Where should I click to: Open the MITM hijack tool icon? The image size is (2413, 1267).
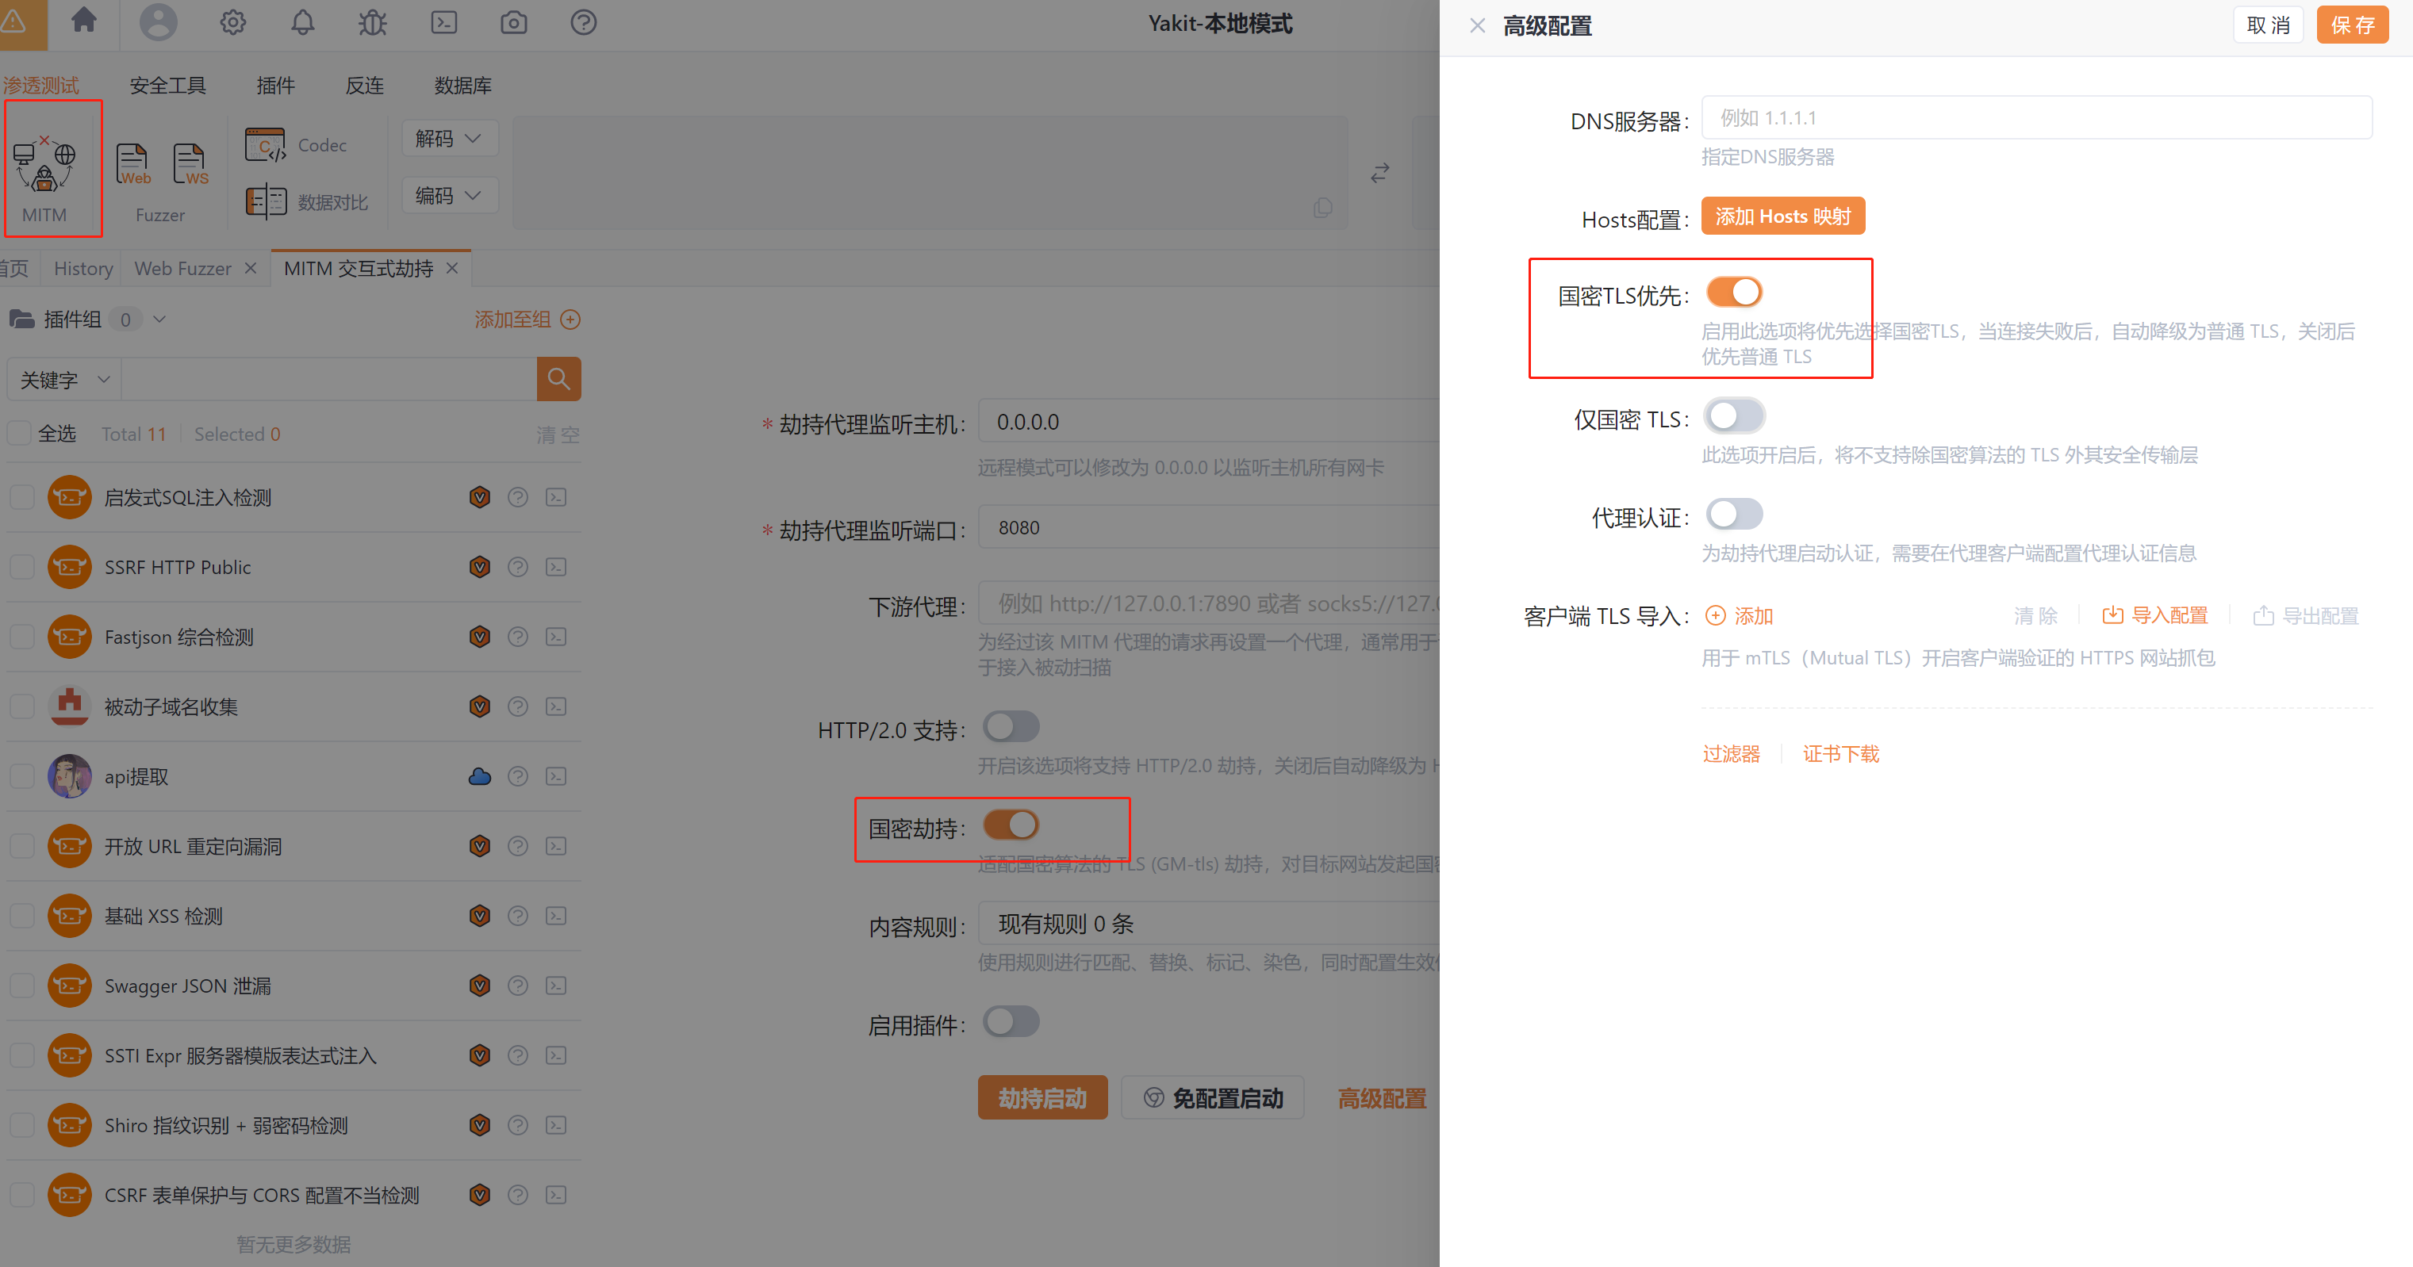point(44,165)
